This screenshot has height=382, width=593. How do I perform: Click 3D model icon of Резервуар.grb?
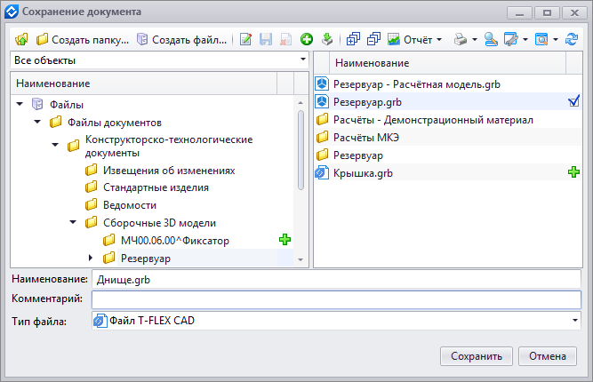tap(322, 101)
